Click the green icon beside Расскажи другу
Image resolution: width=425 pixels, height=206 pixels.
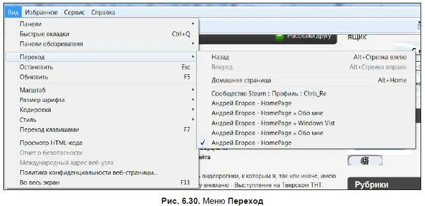[279, 37]
